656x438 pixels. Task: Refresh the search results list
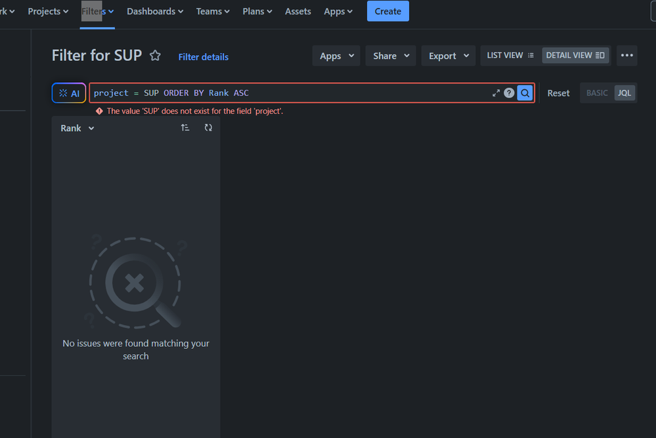[x=208, y=128]
